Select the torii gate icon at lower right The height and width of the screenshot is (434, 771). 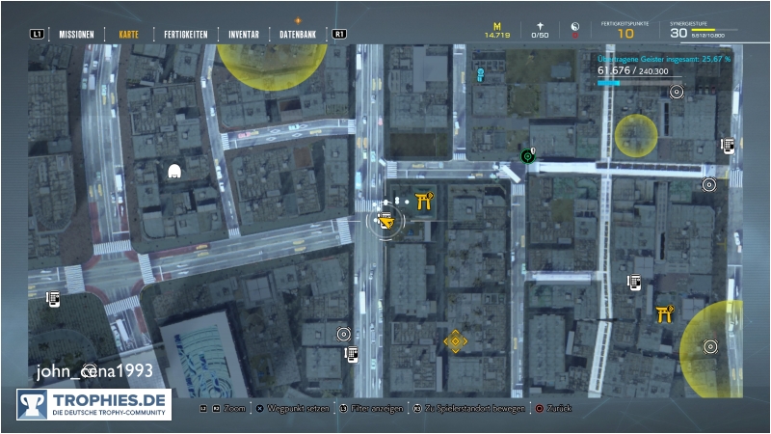[664, 315]
